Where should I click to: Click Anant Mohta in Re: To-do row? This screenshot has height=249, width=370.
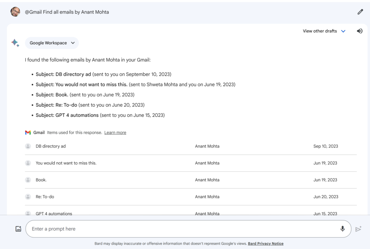207,197
